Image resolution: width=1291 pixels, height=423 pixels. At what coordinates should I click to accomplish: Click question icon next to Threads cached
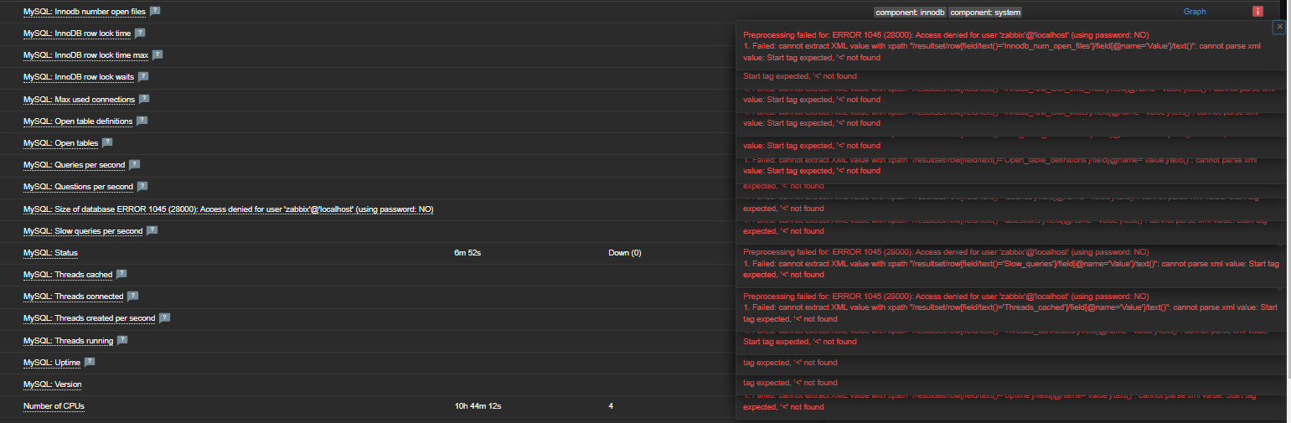point(121,274)
